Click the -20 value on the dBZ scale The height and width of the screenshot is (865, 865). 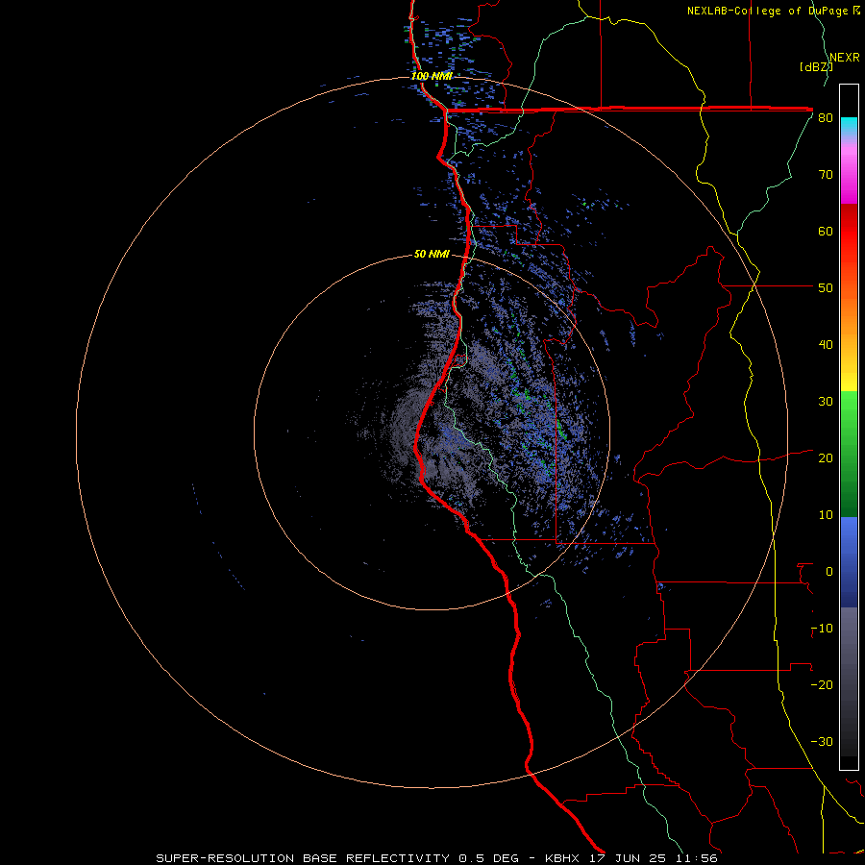[x=822, y=685]
